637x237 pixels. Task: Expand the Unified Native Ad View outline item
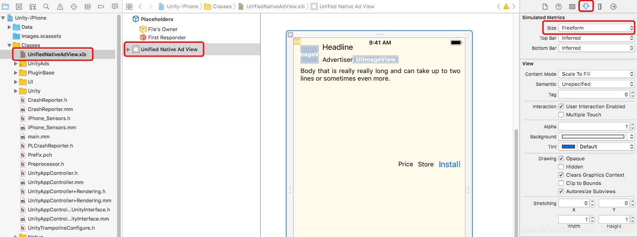(128, 49)
